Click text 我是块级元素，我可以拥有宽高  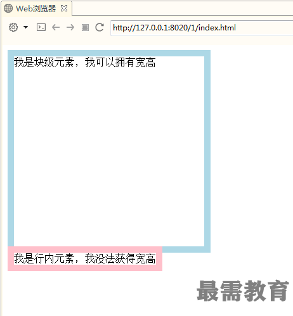(85, 63)
